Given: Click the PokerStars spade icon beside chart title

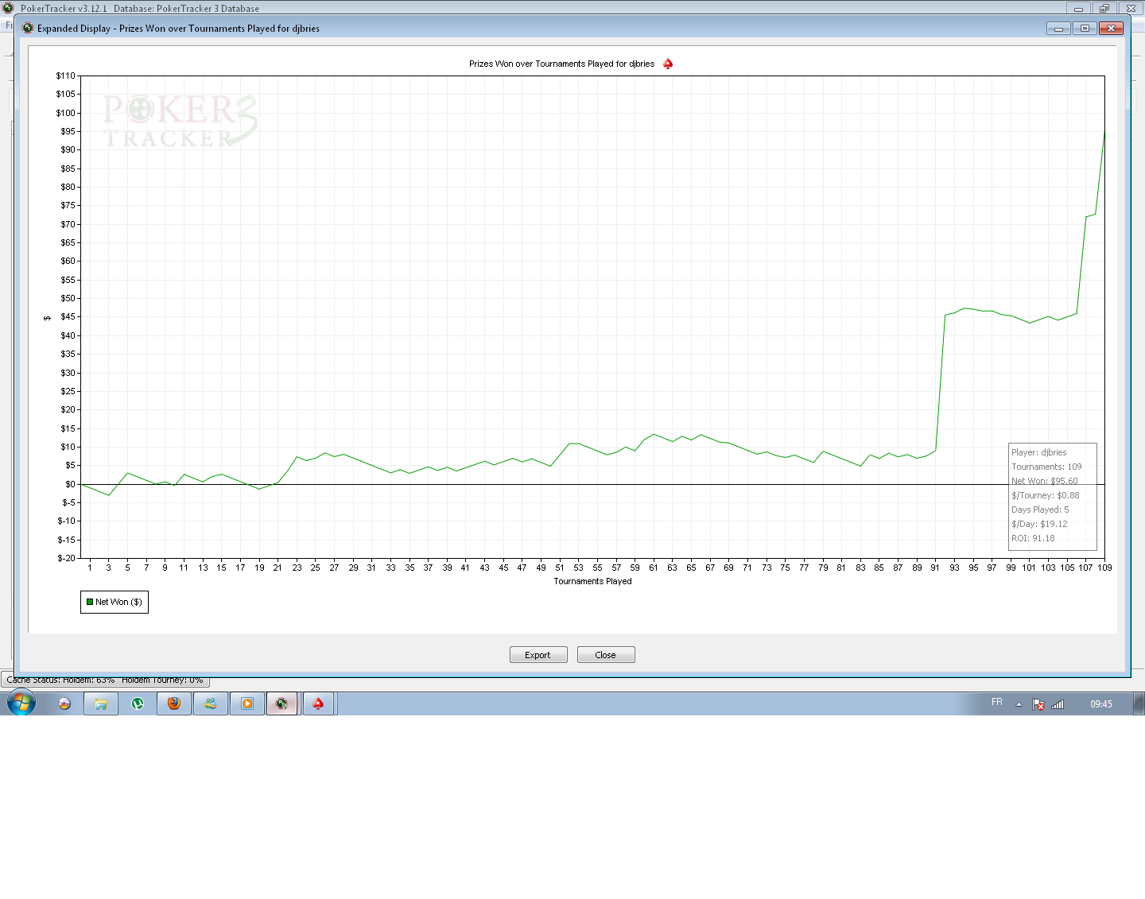Looking at the screenshot, I should click(668, 64).
